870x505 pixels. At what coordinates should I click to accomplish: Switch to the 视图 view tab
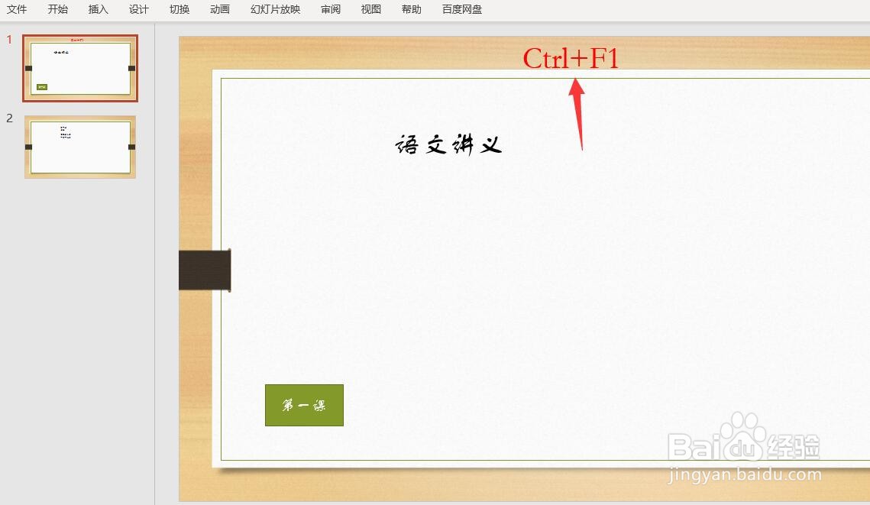pyautogui.click(x=370, y=9)
